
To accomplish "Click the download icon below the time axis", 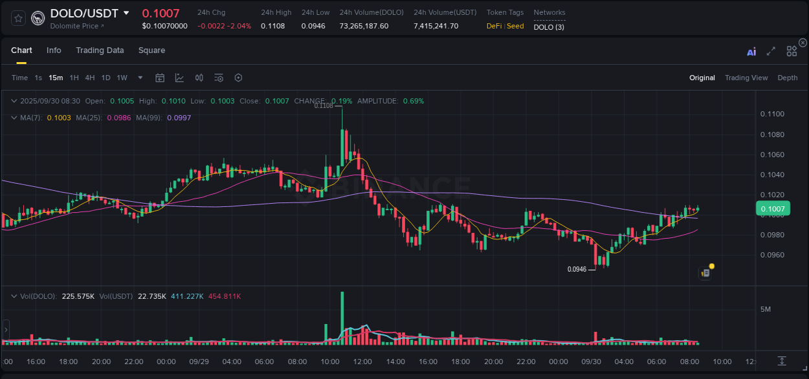I will [781, 361].
